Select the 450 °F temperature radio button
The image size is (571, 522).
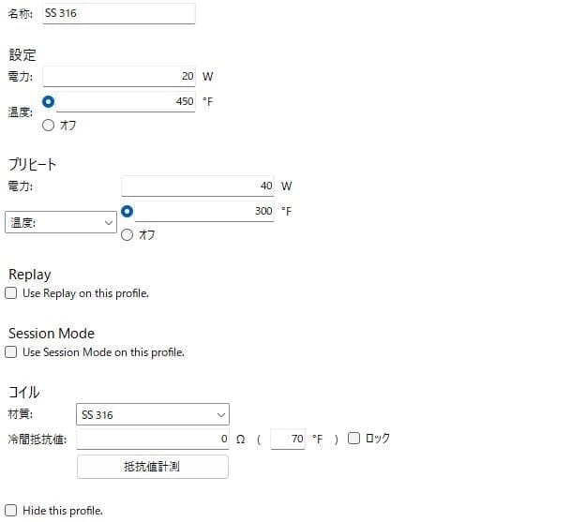click(48, 101)
